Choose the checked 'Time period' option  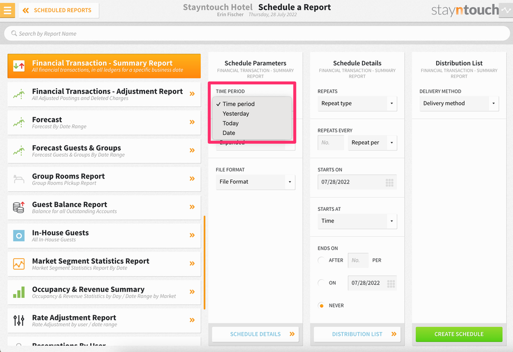(252, 104)
